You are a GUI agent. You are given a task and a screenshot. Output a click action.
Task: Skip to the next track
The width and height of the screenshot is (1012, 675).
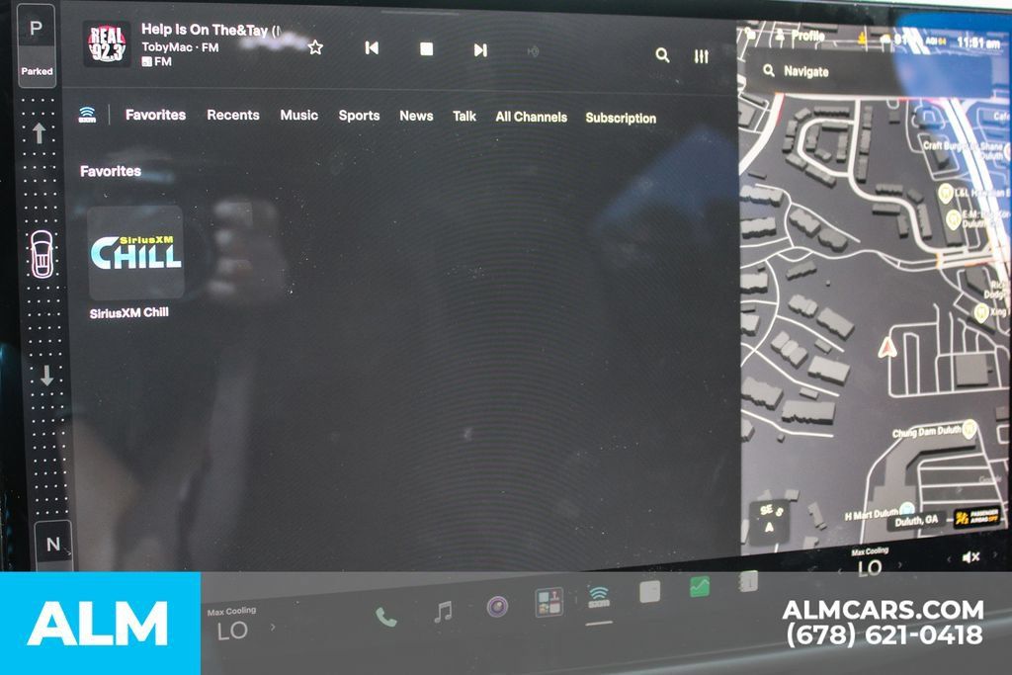pyautogui.click(x=480, y=49)
